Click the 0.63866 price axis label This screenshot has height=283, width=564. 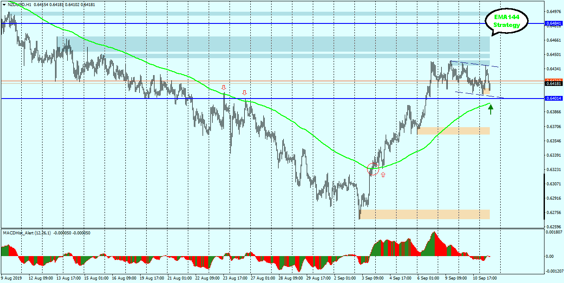coord(554,112)
